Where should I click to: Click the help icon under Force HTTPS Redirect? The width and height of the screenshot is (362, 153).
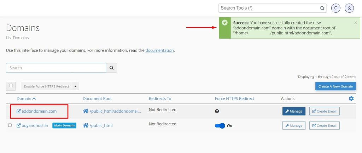pos(217,111)
